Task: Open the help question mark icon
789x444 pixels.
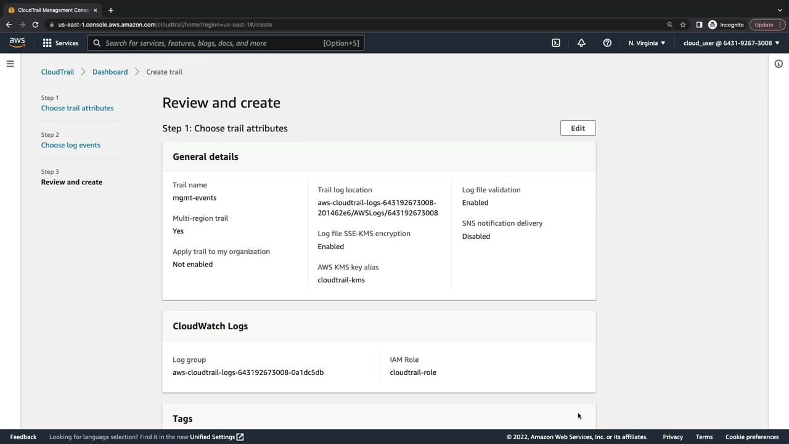Action: pos(607,43)
